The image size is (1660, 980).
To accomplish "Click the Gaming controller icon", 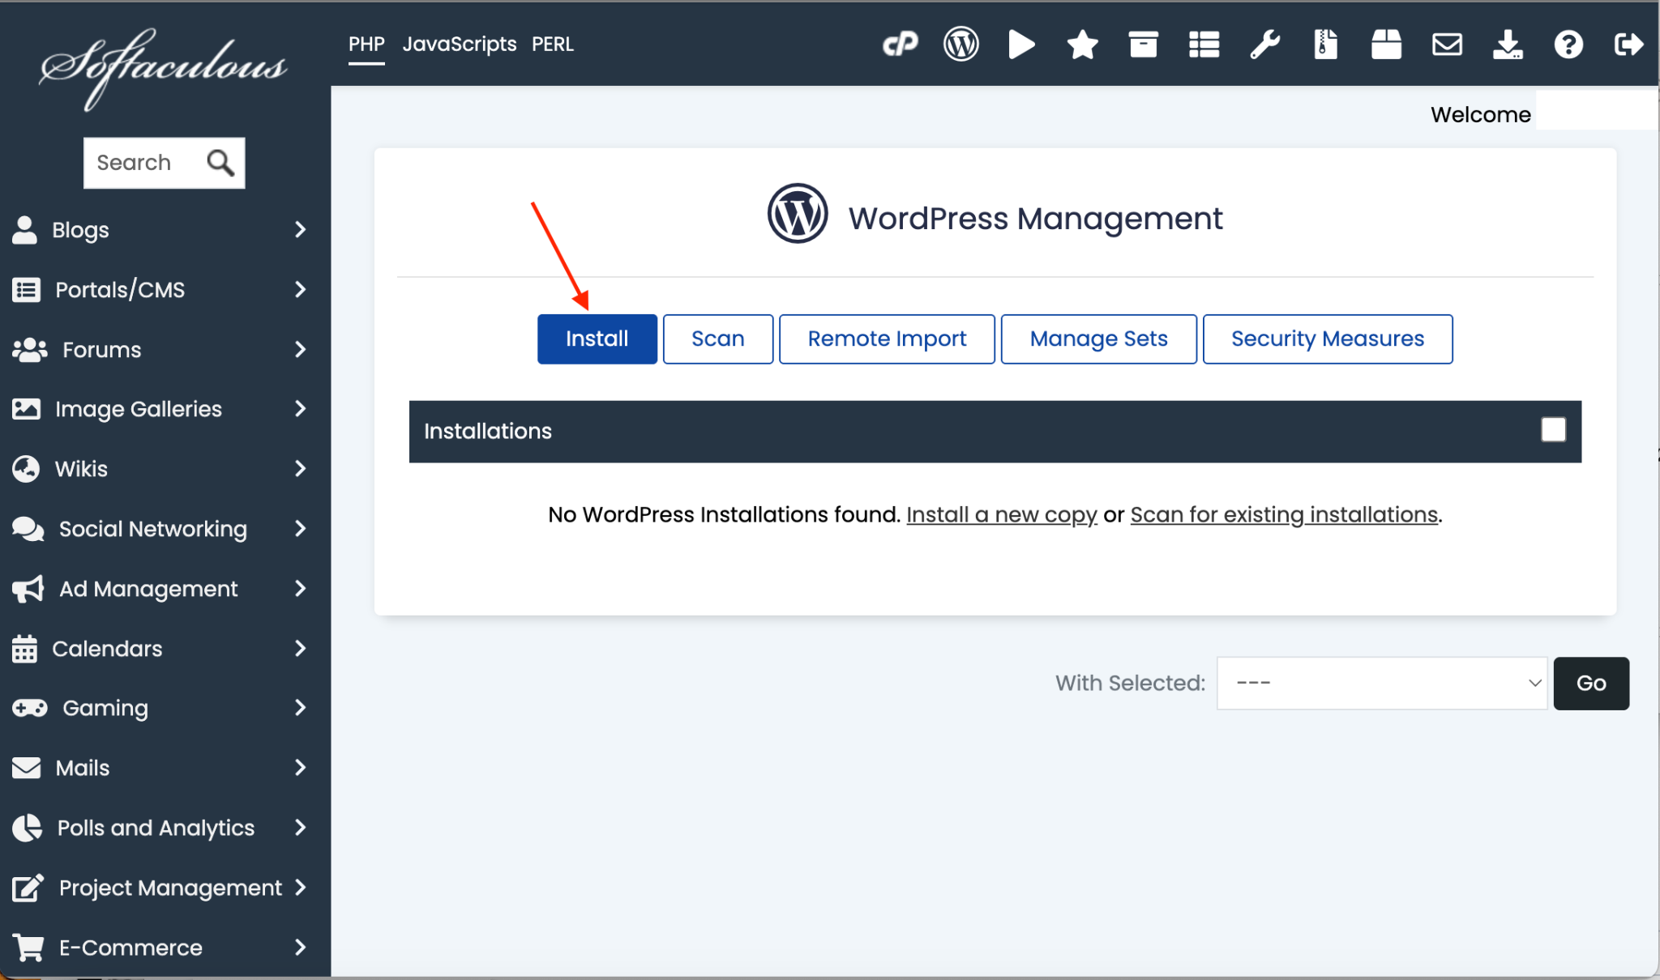I will coord(30,708).
